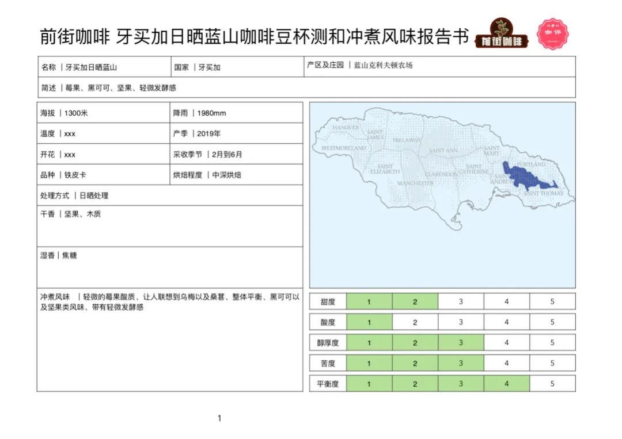Click the 苦度 row label
The width and height of the screenshot is (622, 439).
[x=328, y=363]
